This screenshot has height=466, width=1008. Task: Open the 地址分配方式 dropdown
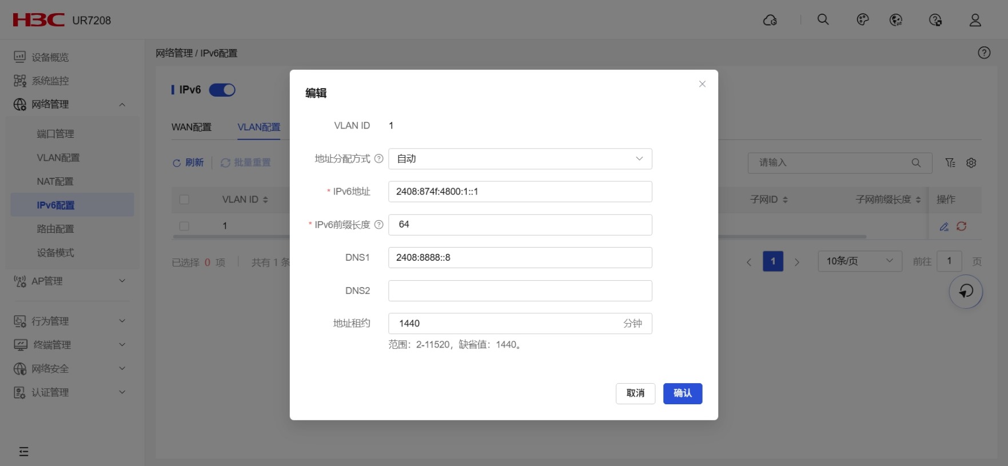(520, 159)
